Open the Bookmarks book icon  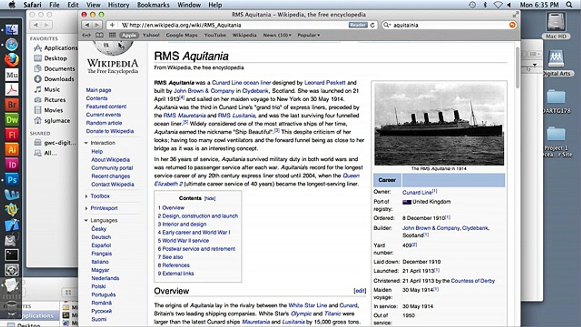point(99,35)
